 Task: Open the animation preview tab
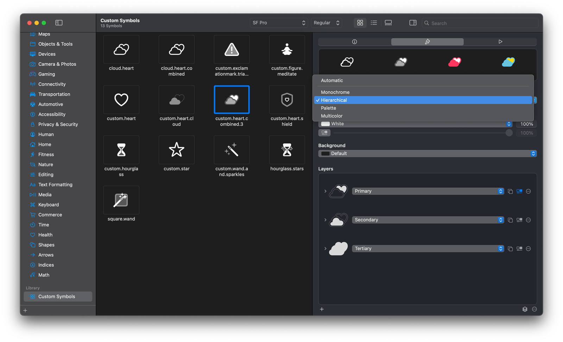(x=500, y=41)
